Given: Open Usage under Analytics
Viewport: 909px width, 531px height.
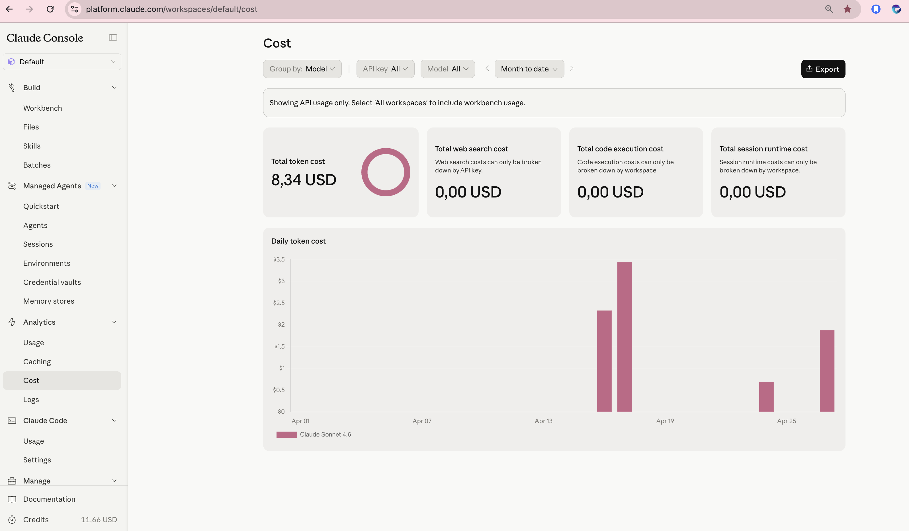Looking at the screenshot, I should [34, 342].
